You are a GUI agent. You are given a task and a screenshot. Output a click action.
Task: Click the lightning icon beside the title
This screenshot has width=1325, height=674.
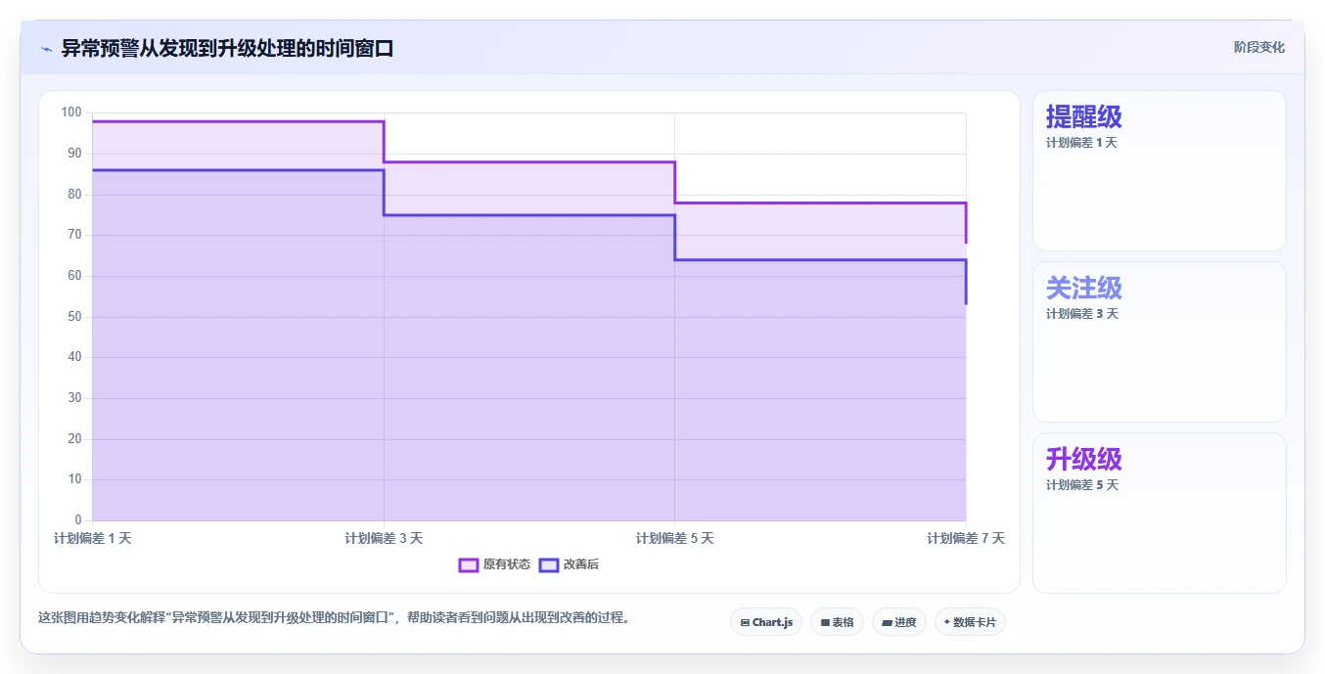click(47, 49)
